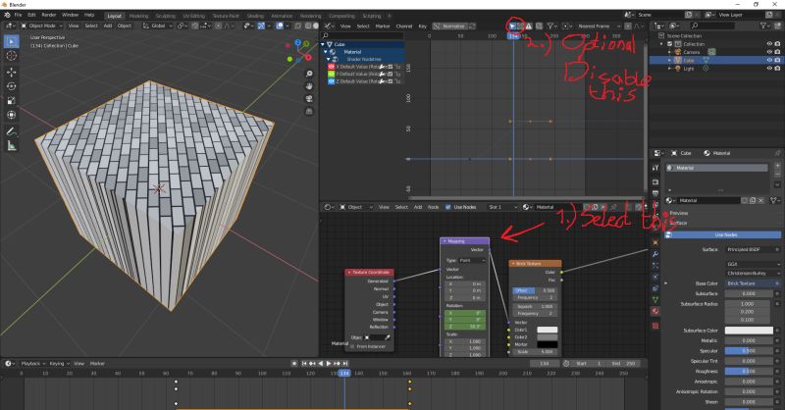Open the File menu
785x410 pixels.
click(x=18, y=15)
